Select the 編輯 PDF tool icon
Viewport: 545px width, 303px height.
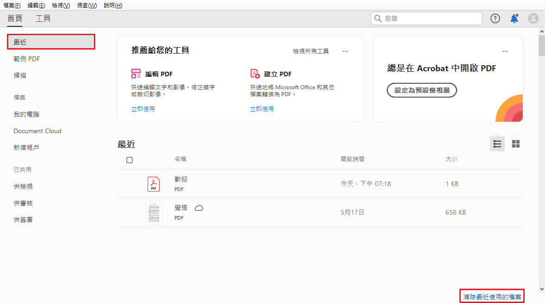(x=136, y=73)
